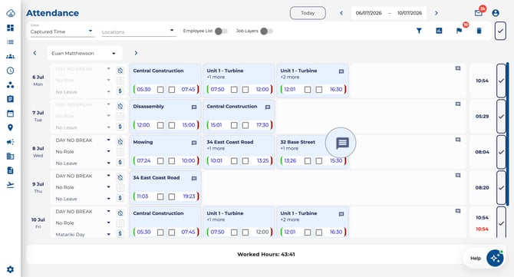Open the Euan Matthewson employee dropdown
Screen dimensions: 514x277
84,53
